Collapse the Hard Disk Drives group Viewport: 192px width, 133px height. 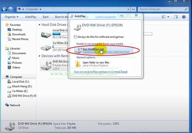point(39,25)
